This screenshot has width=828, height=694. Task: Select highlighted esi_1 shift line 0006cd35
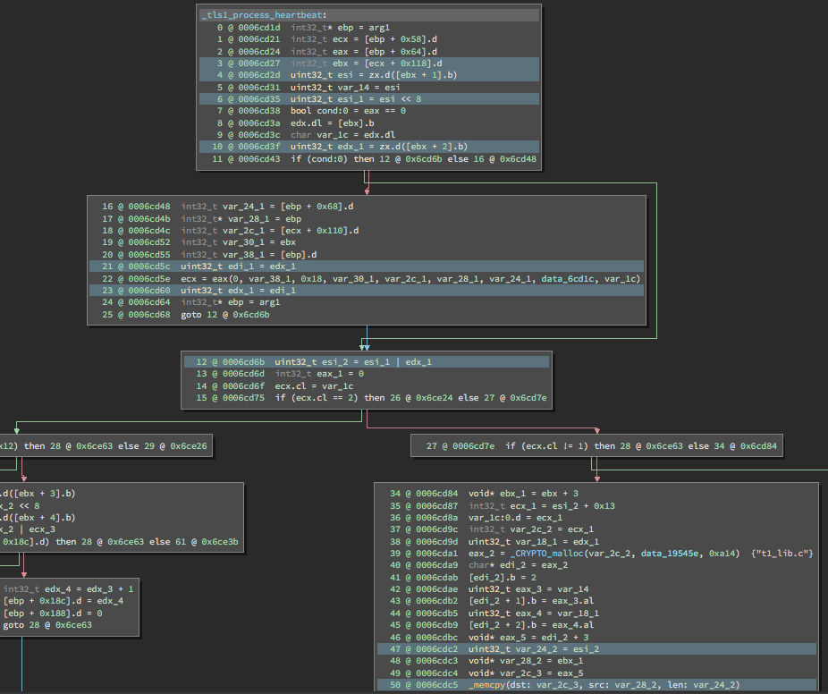coord(368,97)
